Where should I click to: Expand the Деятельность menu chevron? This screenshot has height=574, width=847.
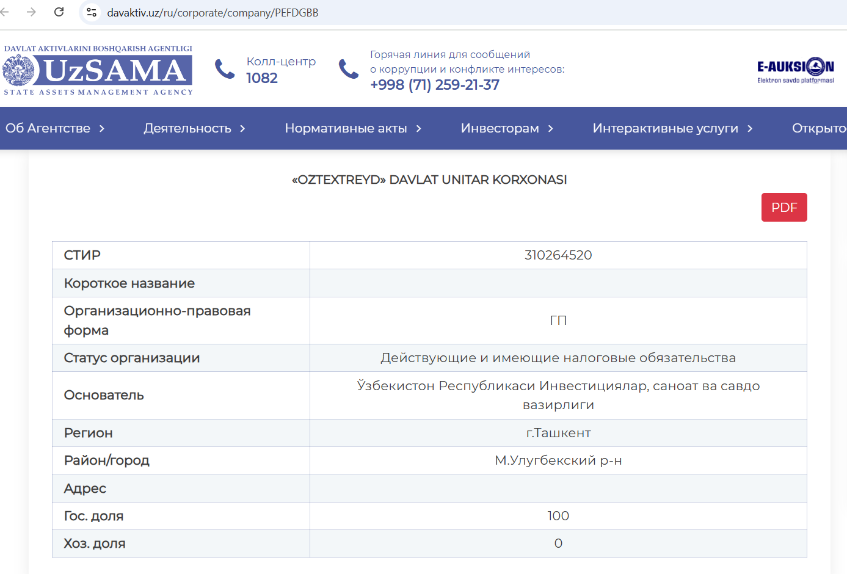pos(242,129)
